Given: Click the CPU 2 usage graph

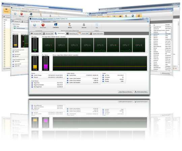Looking at the screenshot, I should coord(61,45).
